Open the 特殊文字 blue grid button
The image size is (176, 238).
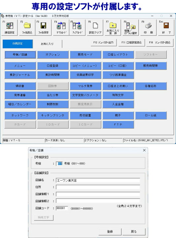[x=118, y=95]
